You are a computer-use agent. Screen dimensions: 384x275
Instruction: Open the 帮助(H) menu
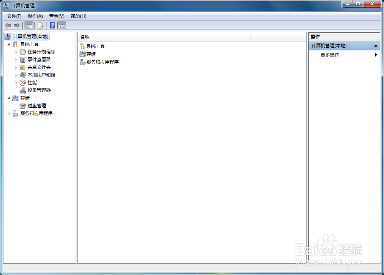pyautogui.click(x=78, y=16)
